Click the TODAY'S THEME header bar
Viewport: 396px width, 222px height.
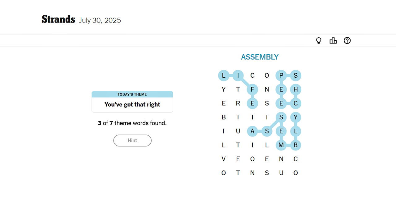132,94
